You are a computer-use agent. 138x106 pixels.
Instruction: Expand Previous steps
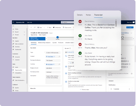point(85,90)
